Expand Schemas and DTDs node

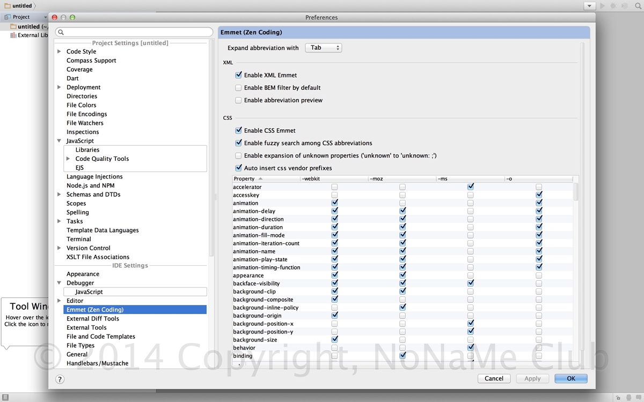pos(59,195)
